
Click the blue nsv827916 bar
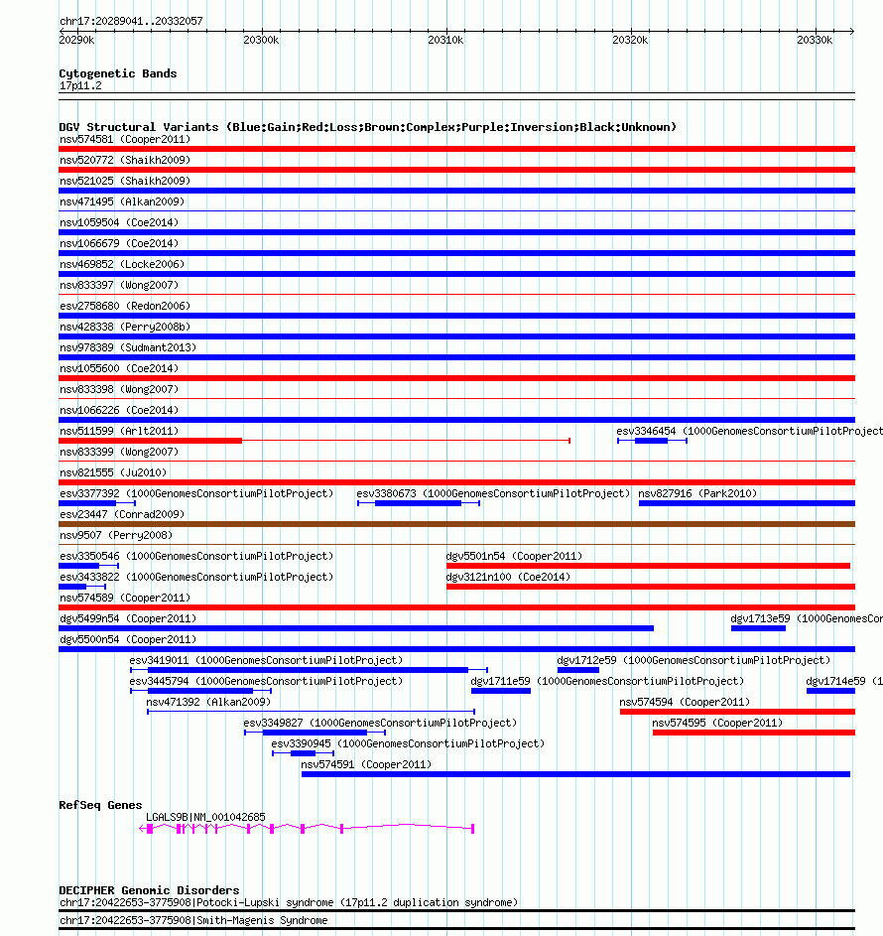click(x=747, y=503)
